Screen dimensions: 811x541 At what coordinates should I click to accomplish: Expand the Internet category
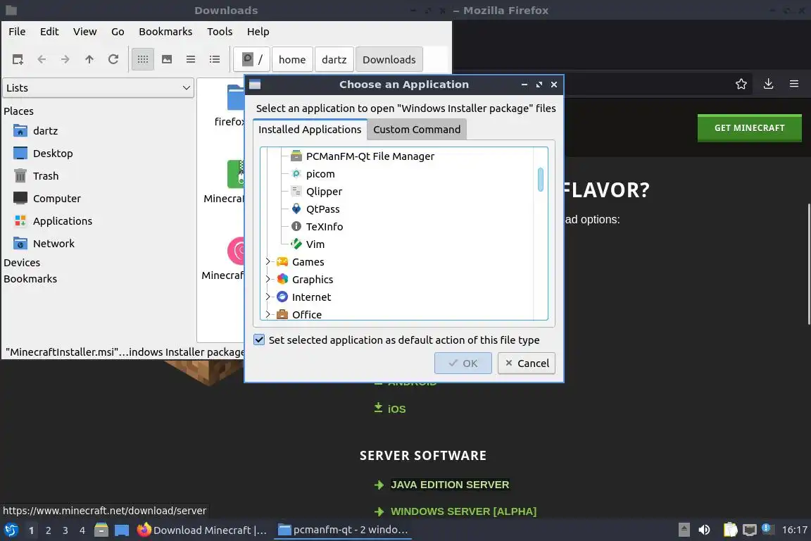[268, 297]
